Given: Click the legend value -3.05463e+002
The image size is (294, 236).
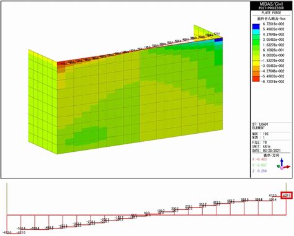Looking at the screenshot, I should (x=272, y=66).
